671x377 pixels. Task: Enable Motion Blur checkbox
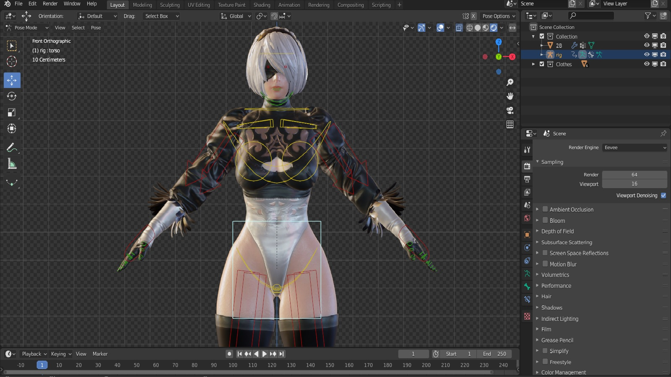[545, 264]
